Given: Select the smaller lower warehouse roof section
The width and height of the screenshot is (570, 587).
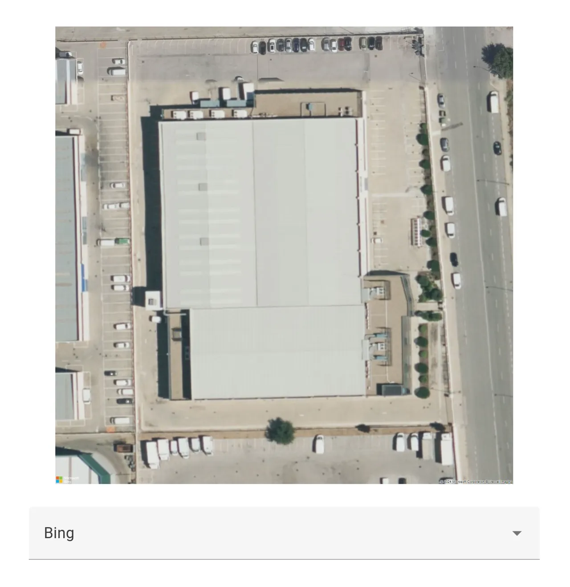Looking at the screenshot, I should (277, 352).
